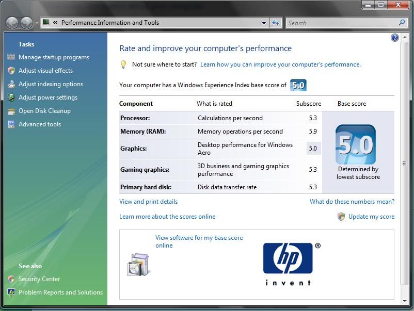
Task: Click Learn more about the scores online
Action: 167,217
